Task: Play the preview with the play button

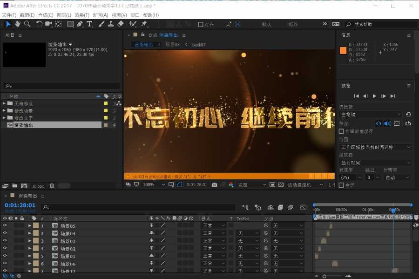Action: [374, 96]
